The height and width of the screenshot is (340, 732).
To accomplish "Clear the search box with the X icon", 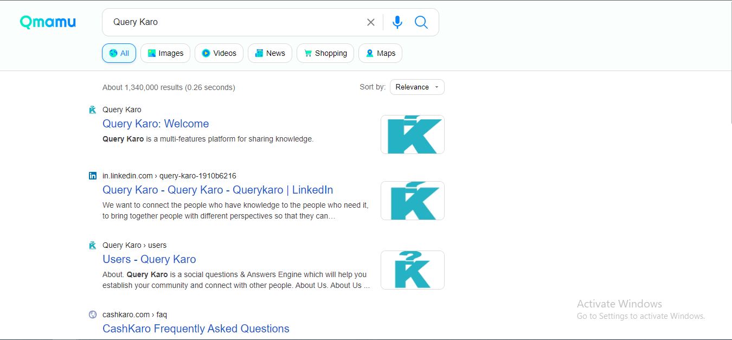I will pos(371,22).
